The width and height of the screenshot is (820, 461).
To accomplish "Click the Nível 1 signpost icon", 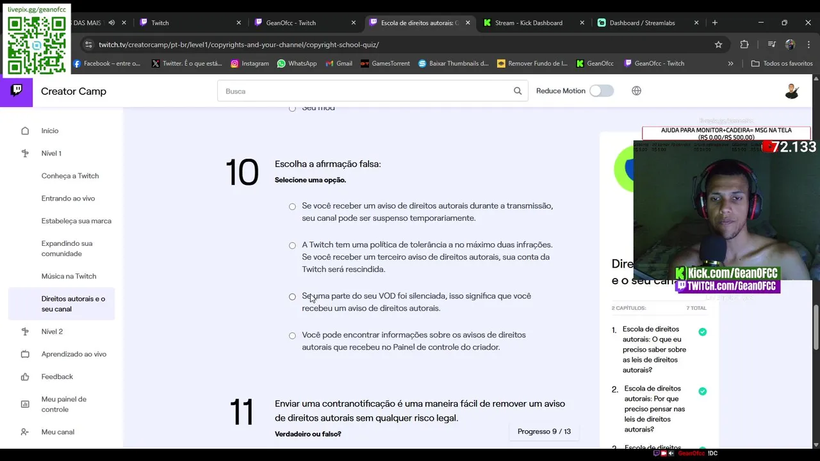I will pyautogui.click(x=25, y=153).
